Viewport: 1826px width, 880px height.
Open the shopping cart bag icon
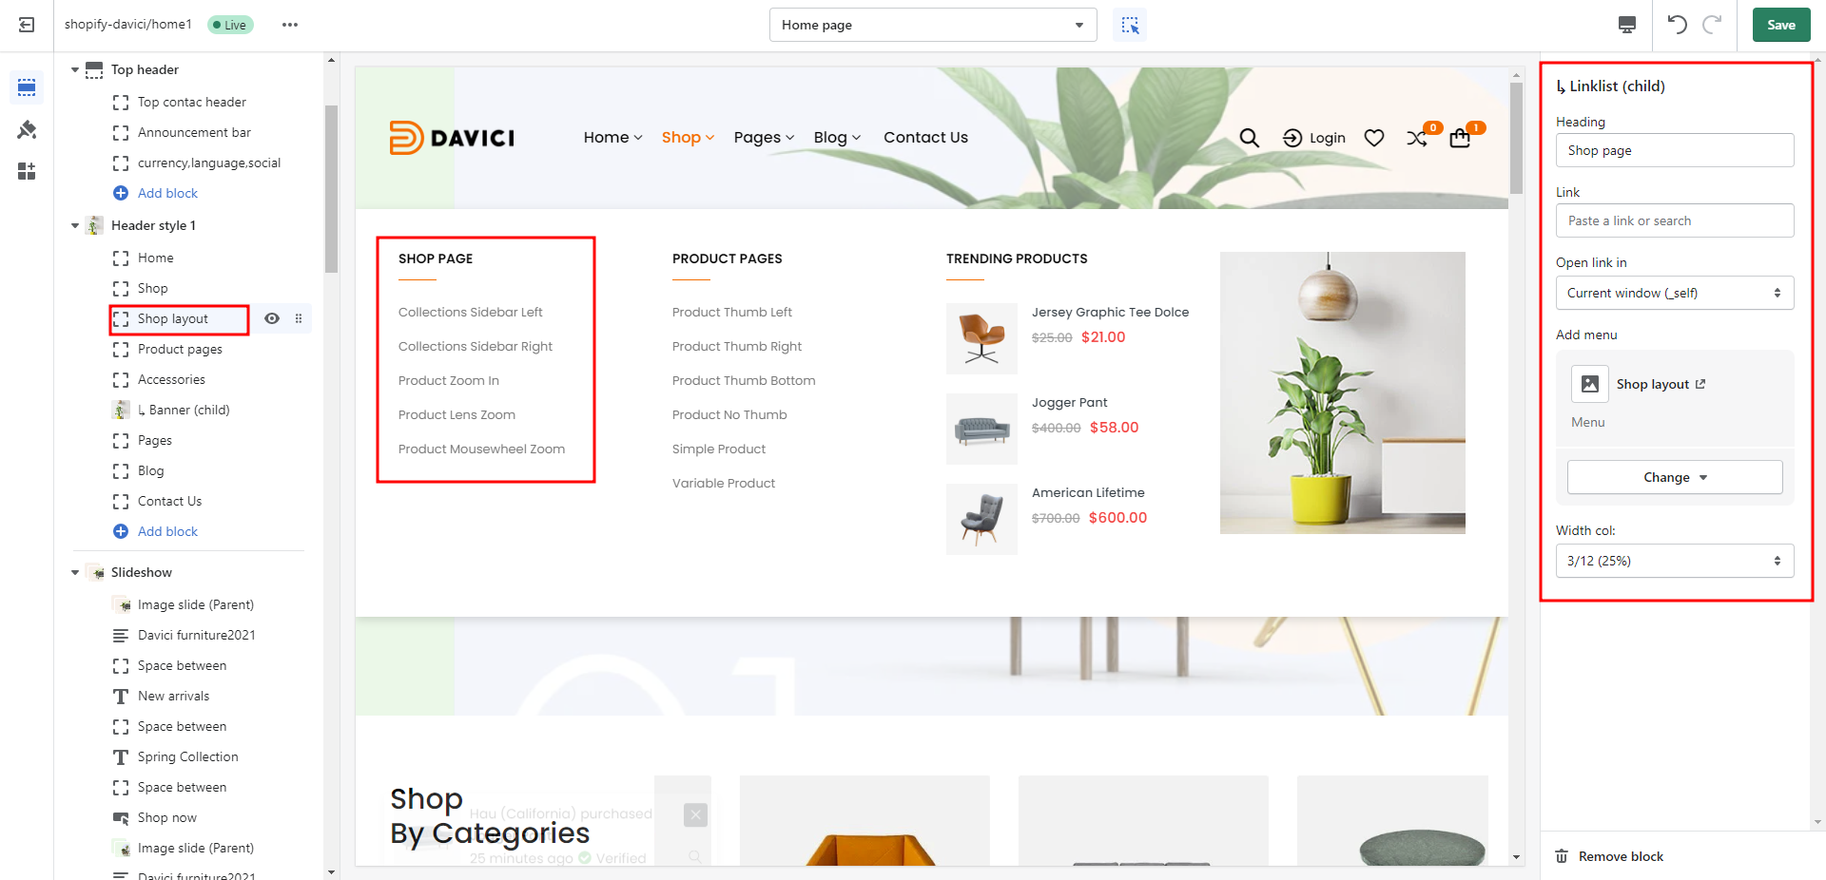(1460, 139)
